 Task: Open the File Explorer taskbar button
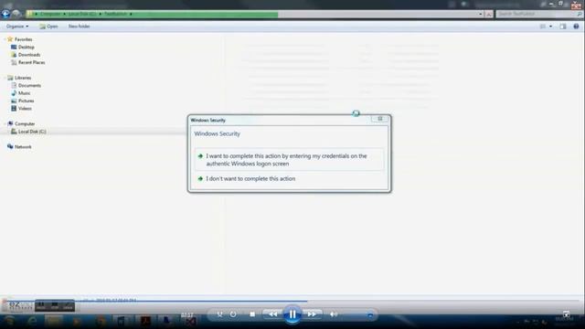coord(54,321)
